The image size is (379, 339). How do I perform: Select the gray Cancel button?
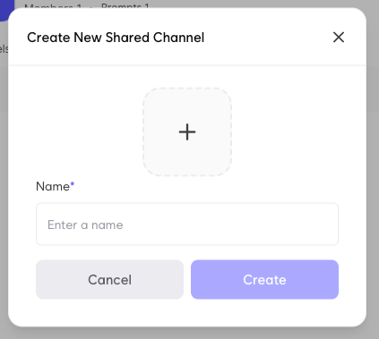point(109,279)
